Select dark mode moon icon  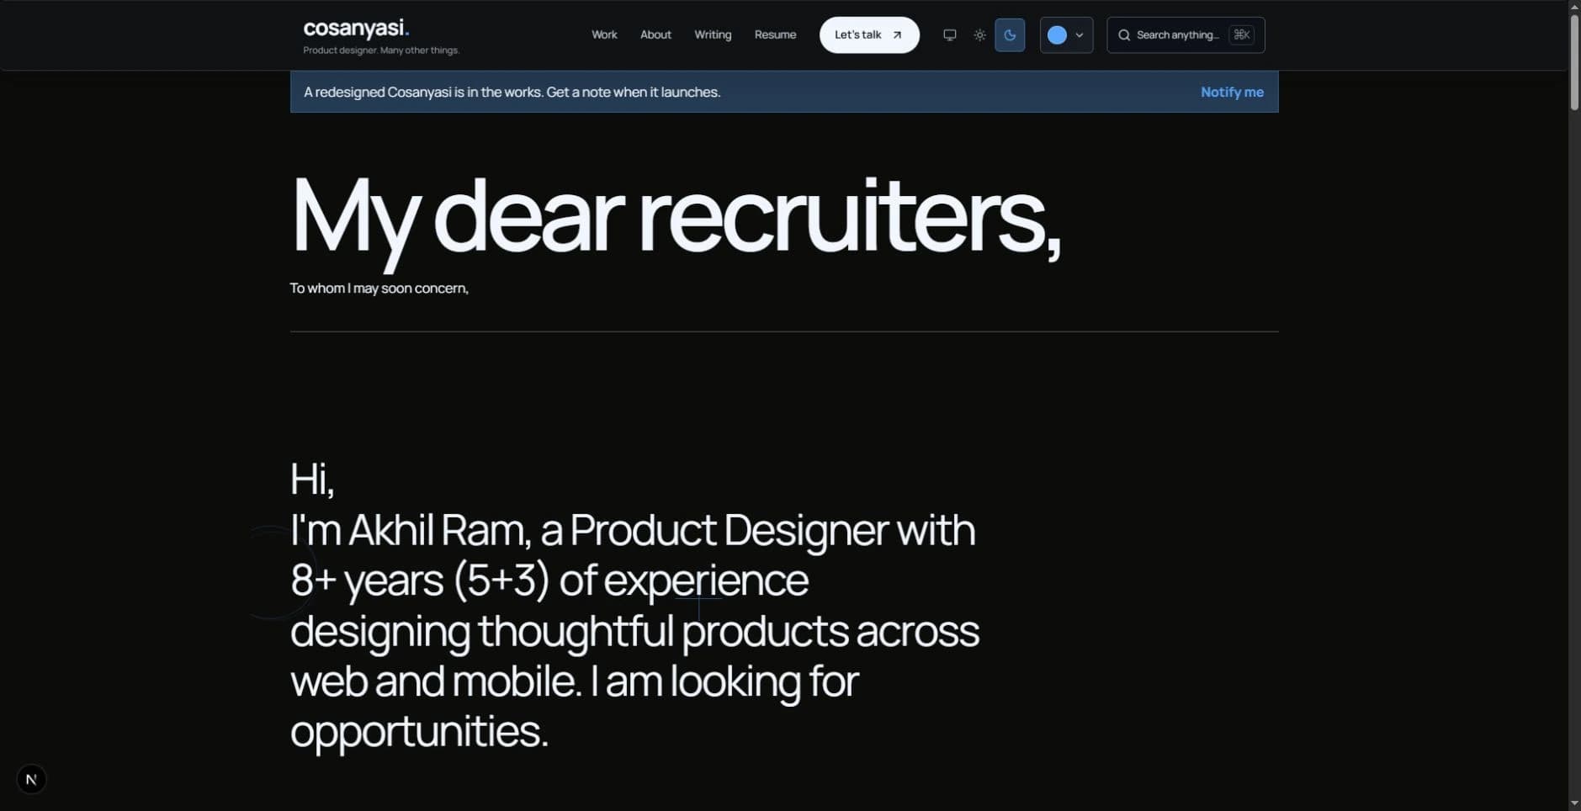pyautogui.click(x=1010, y=35)
